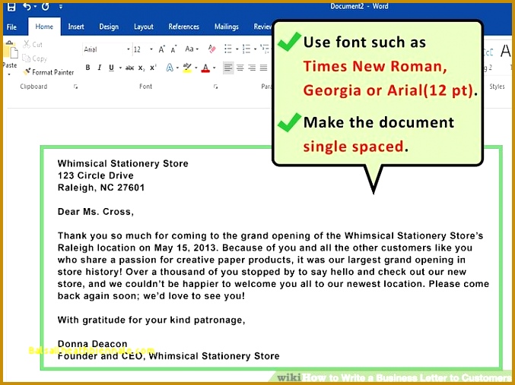Expand the font size dropdown arrow

pos(151,49)
